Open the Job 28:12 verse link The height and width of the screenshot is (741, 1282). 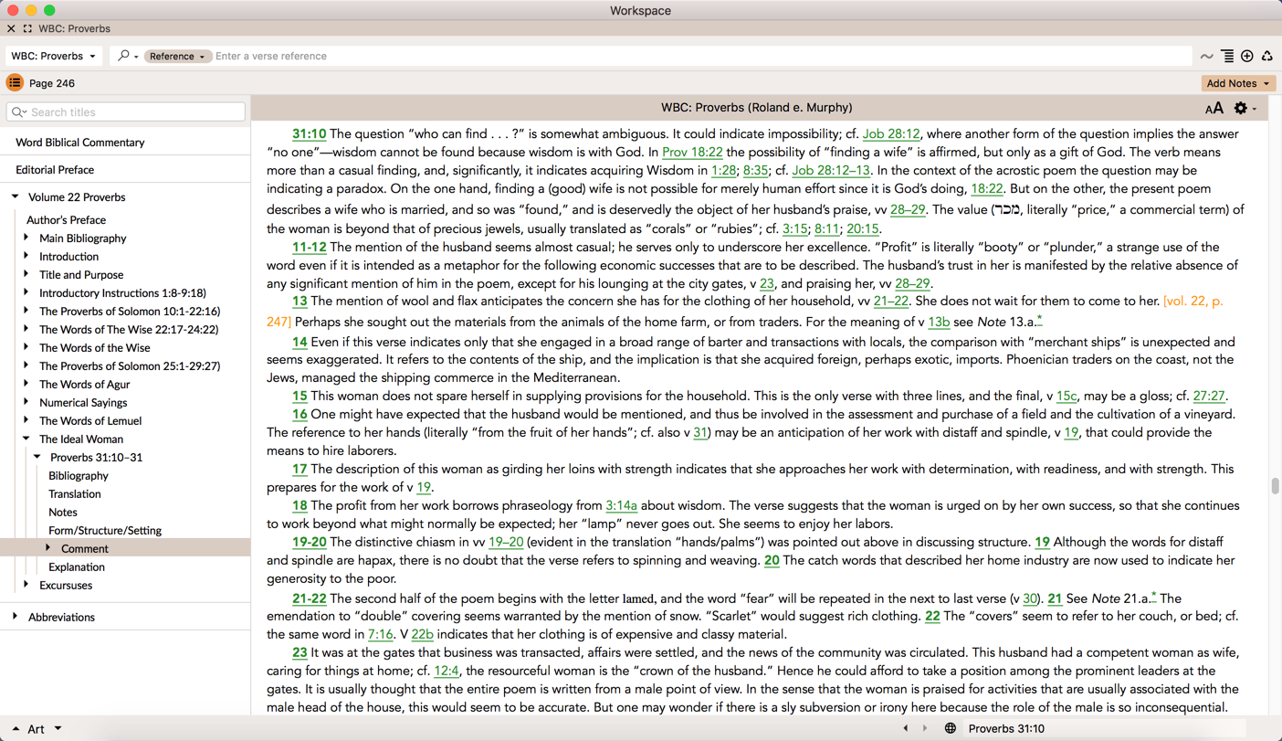point(891,134)
